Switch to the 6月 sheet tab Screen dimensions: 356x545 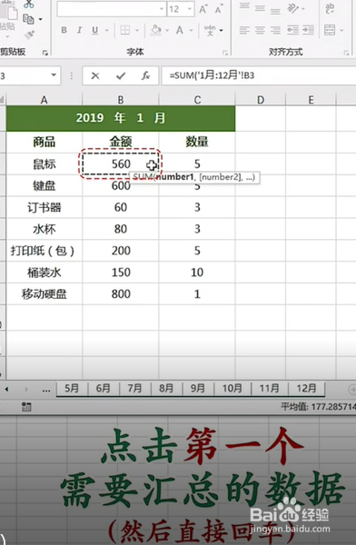[104, 388]
